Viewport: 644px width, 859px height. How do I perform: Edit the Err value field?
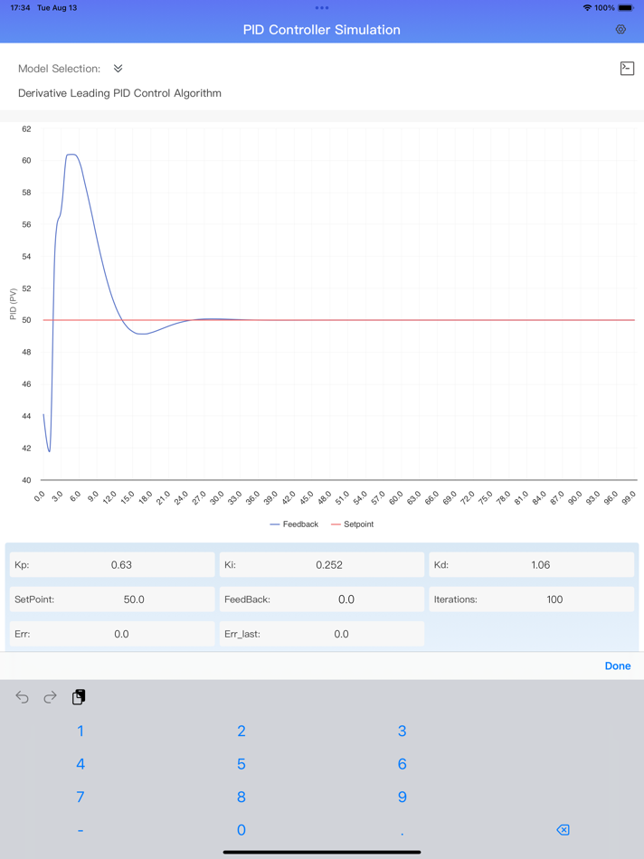[x=112, y=634]
